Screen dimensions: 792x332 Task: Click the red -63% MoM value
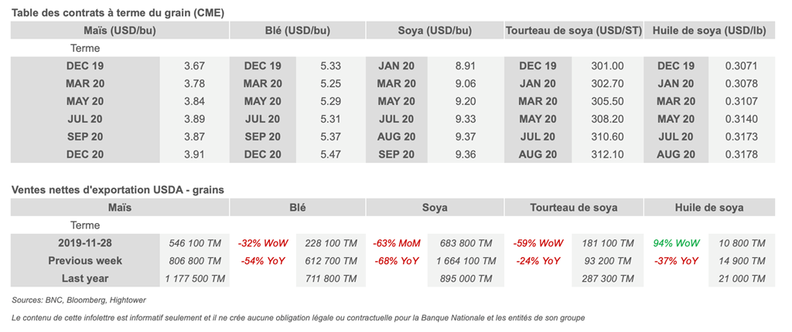395,243
